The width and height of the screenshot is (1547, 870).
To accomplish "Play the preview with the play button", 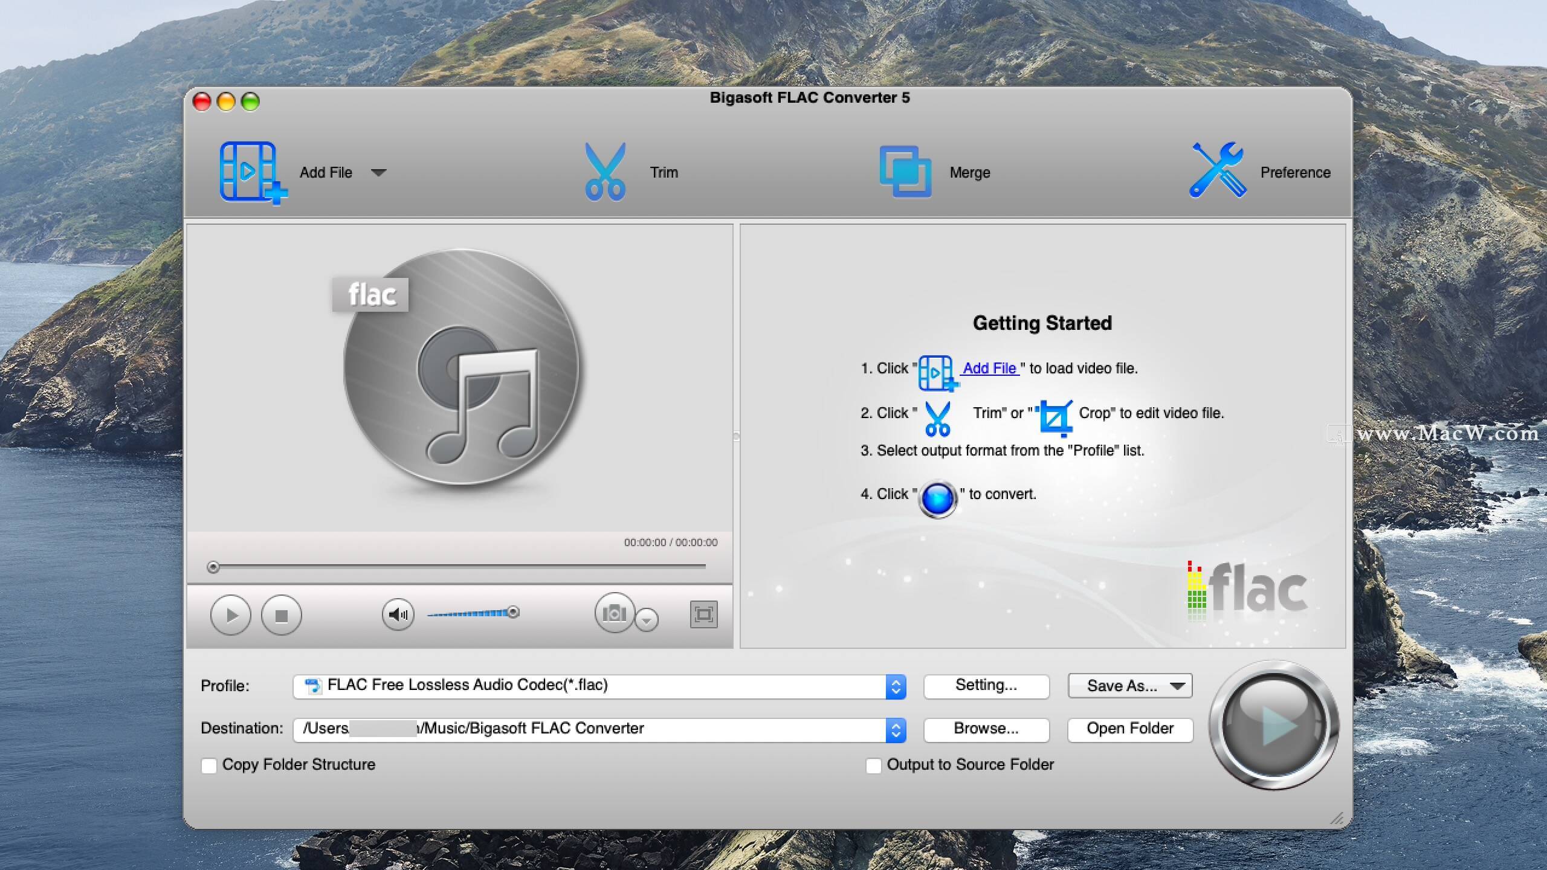I will [230, 615].
